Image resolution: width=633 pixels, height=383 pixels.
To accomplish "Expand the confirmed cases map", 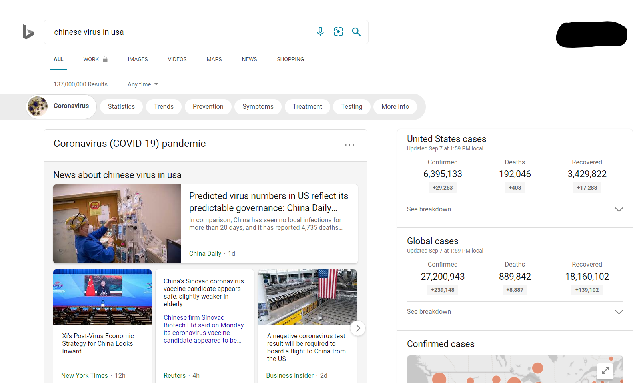I will pyautogui.click(x=605, y=371).
